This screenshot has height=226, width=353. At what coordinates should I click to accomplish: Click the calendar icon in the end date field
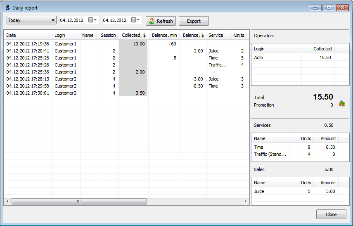[x=133, y=20]
